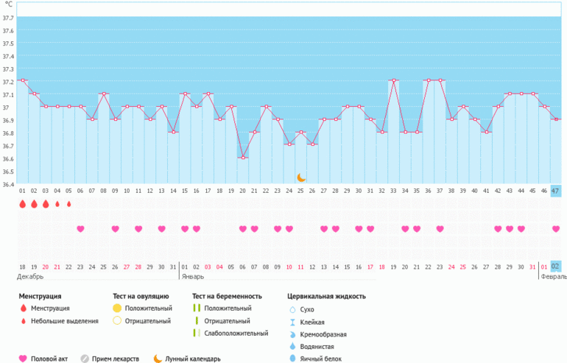Click the temperature point on cycle day 33
Image resolution: width=567 pixels, height=363 pixels.
click(x=393, y=80)
